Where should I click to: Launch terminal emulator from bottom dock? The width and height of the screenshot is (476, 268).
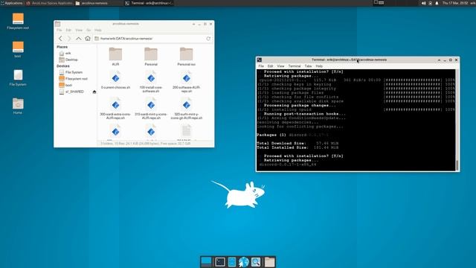click(x=220, y=261)
